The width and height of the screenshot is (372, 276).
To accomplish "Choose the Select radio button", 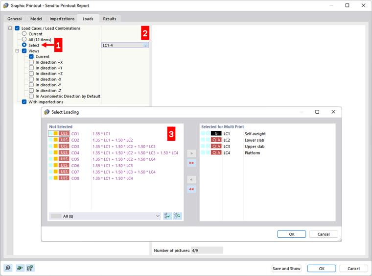I will point(24,45).
